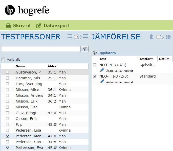
Task: Select the name Nilsson, Alice
Action: [x=27, y=90]
